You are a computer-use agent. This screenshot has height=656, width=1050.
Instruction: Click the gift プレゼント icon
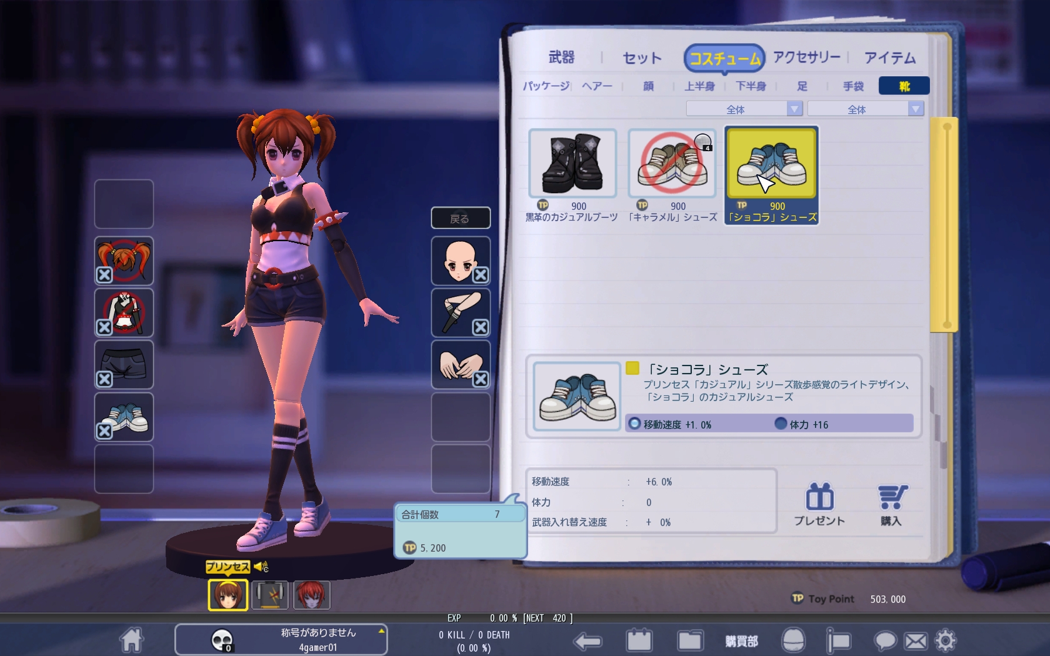819,505
